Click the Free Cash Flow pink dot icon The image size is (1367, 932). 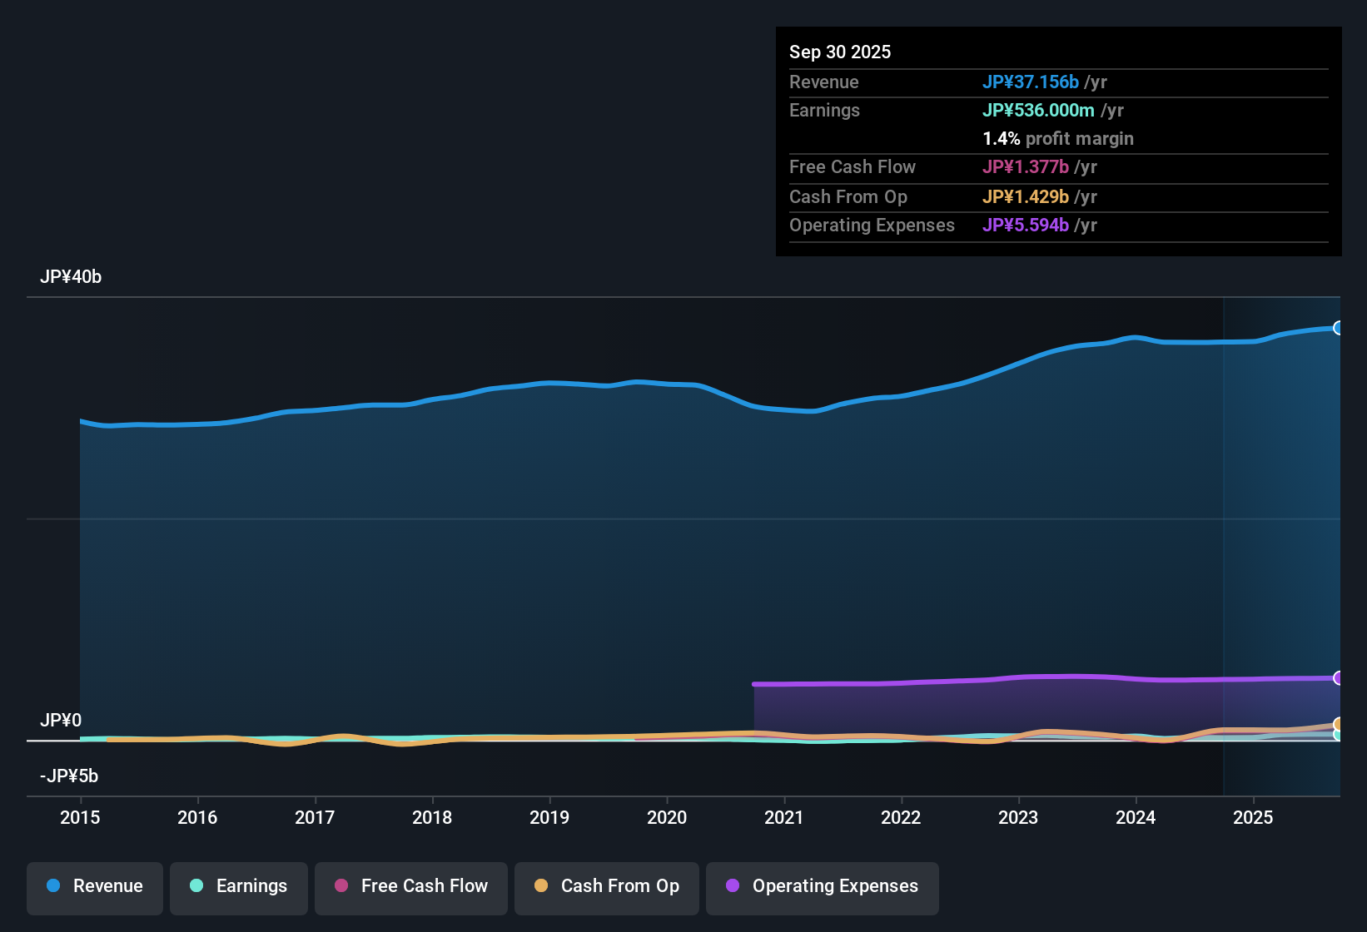pyautogui.click(x=341, y=886)
